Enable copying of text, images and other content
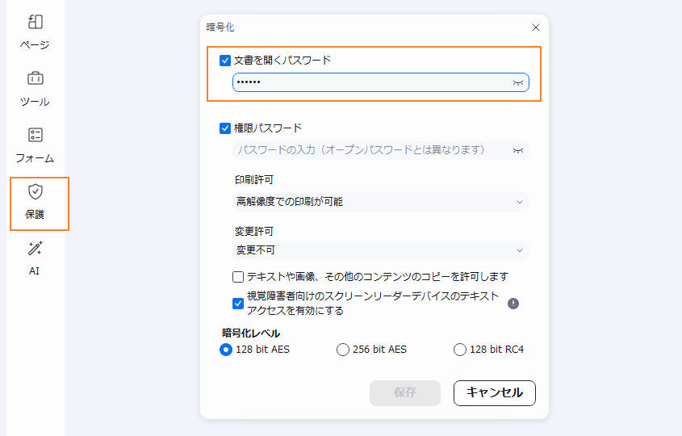Viewport: 682px width, 436px height. point(238,277)
